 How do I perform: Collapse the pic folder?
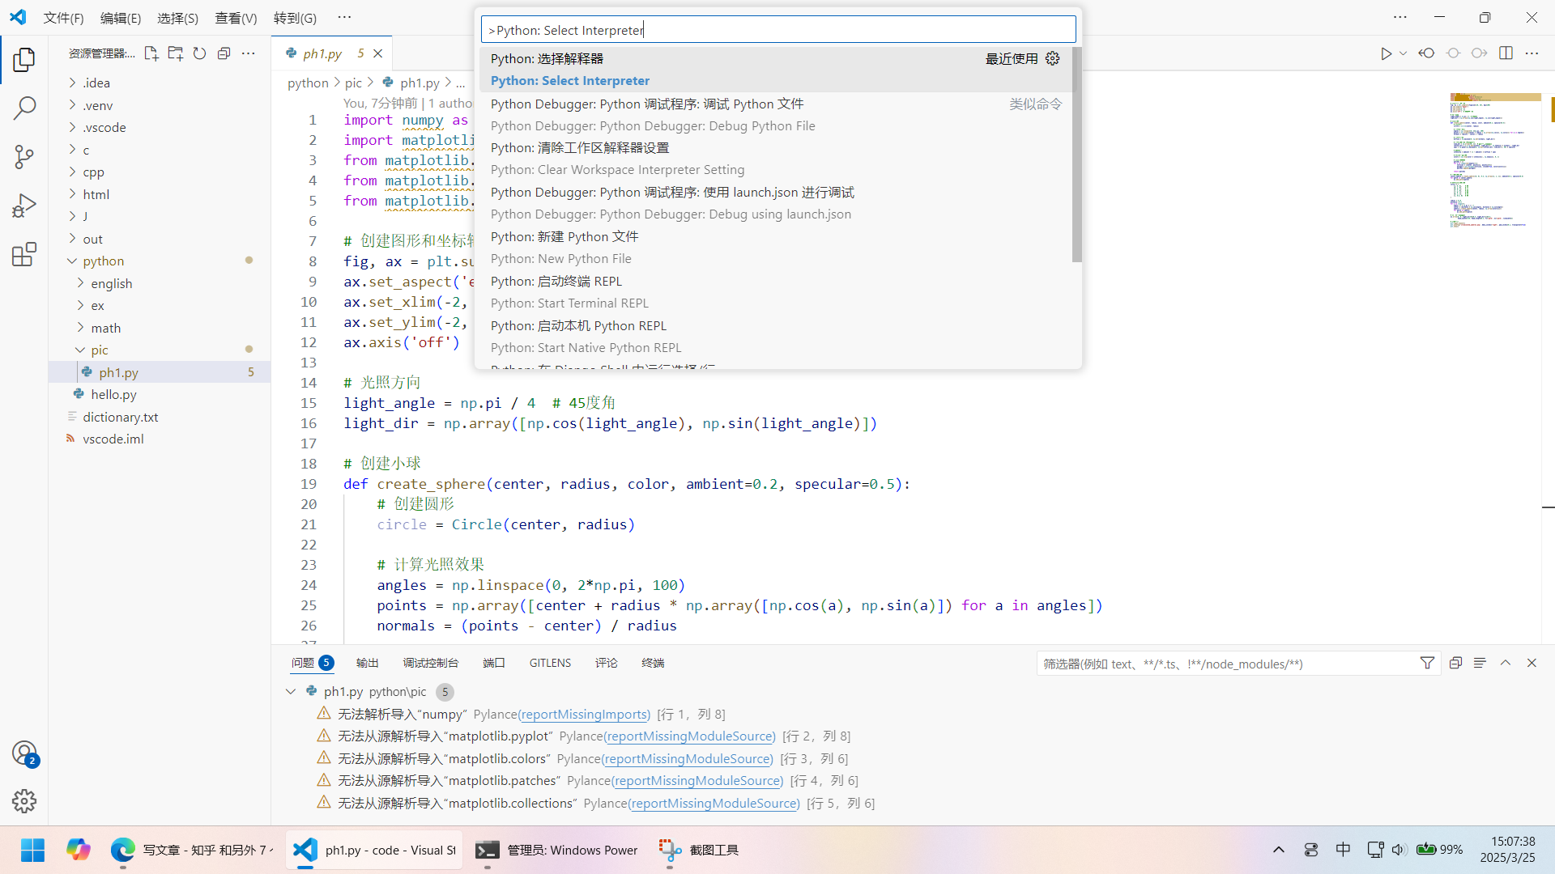pos(99,350)
